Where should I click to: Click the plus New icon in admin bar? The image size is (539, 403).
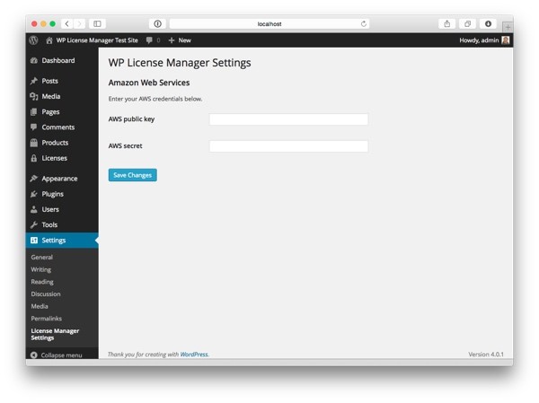pos(172,40)
